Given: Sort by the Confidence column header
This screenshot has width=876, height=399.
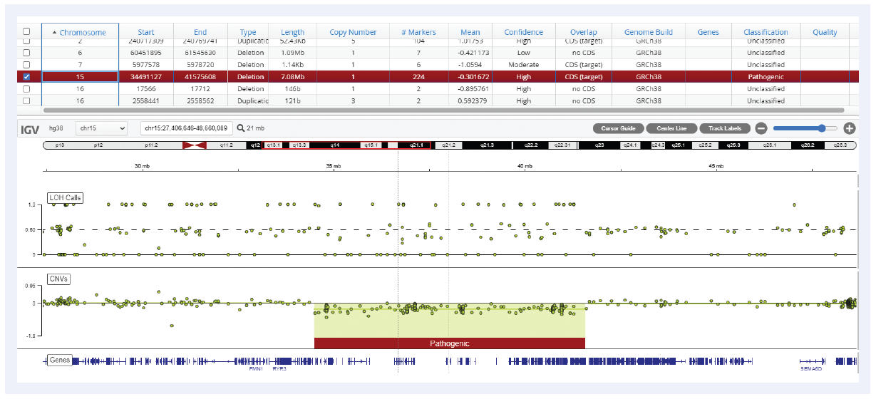Looking at the screenshot, I should point(523,32).
